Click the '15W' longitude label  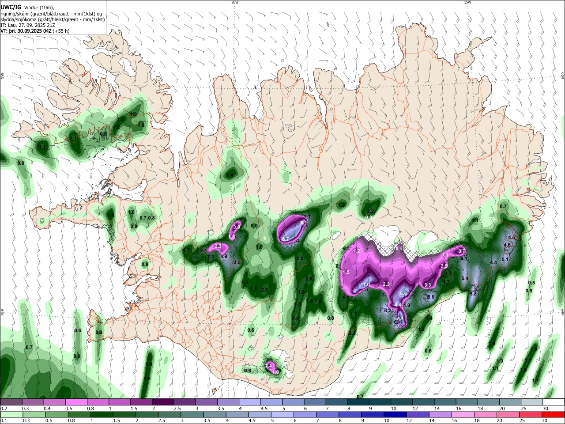[467, 2]
